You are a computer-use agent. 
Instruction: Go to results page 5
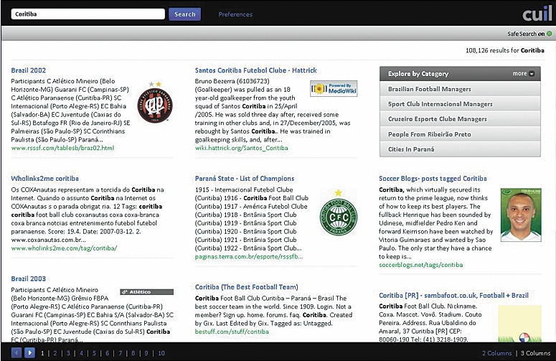(x=94, y=353)
